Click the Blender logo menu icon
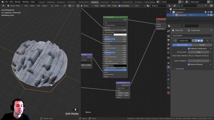The height and width of the screenshot is (120, 214). pos(2,2)
